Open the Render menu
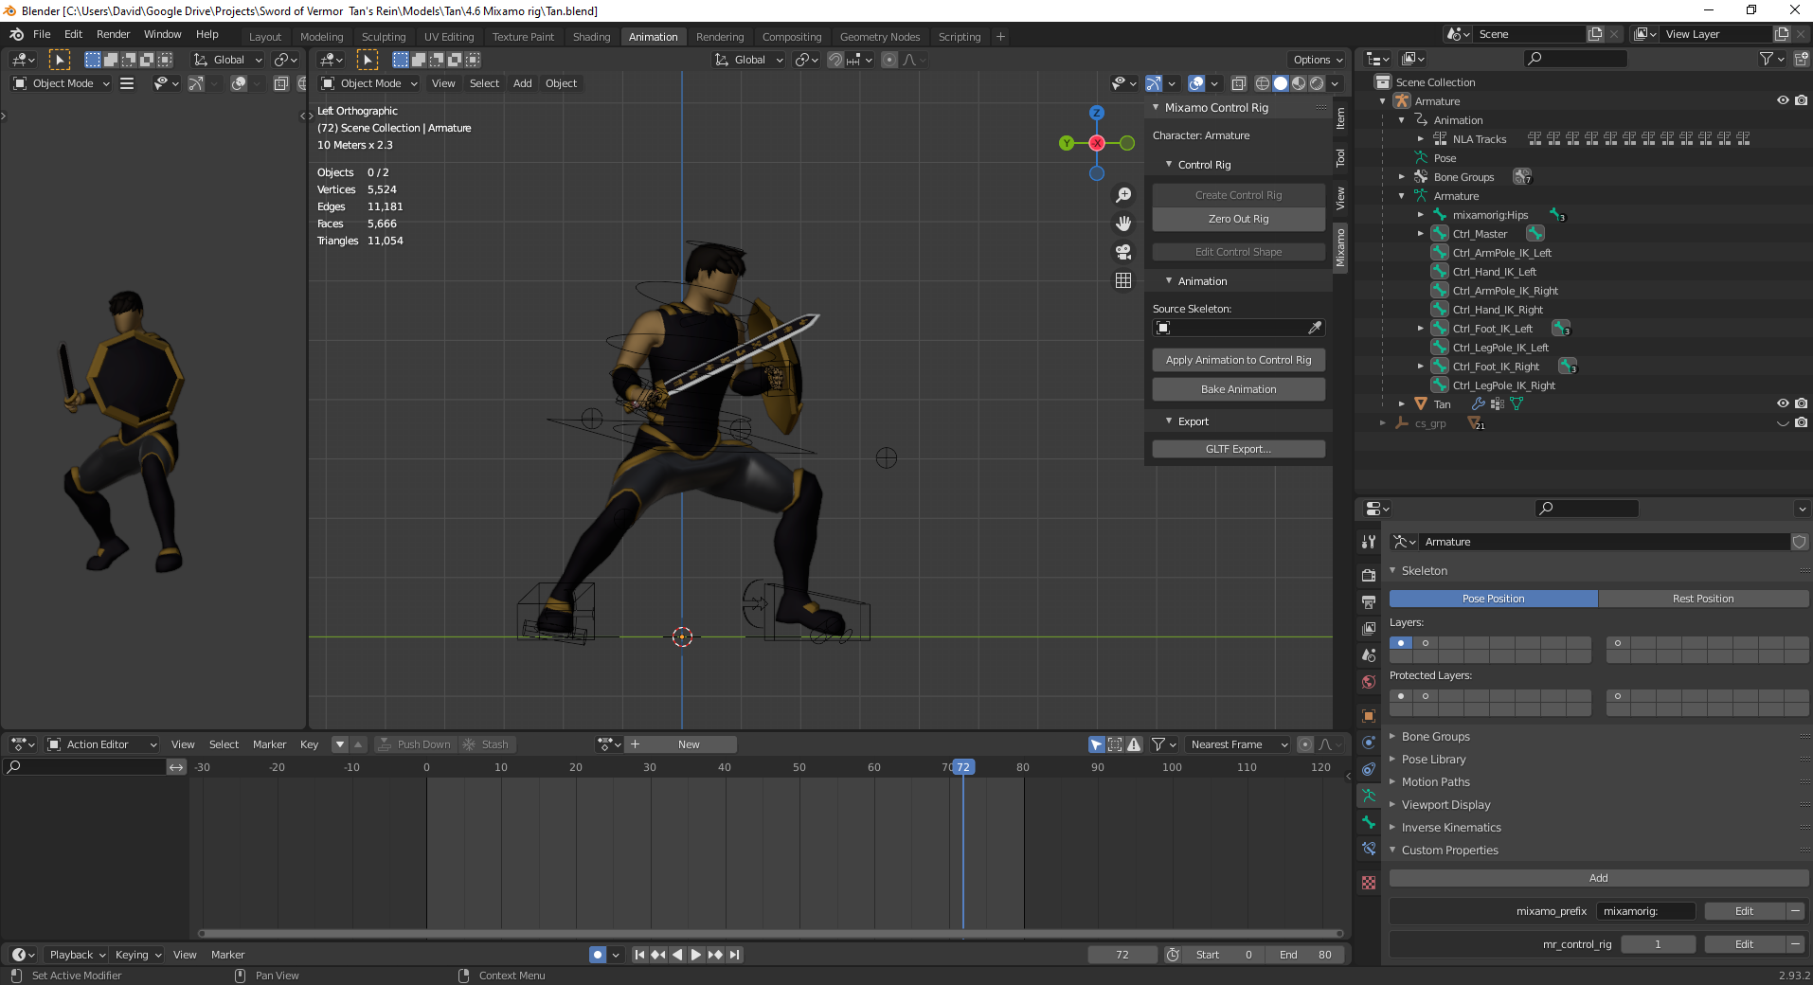1813x985 pixels. point(113,34)
